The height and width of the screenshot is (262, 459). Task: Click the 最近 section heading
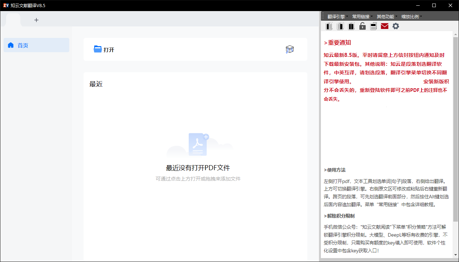(96, 84)
